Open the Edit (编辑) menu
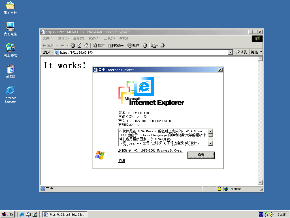The height and width of the screenshot is (218, 290). 63,38
